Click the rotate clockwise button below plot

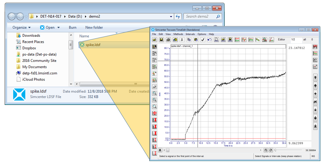click(271, 150)
